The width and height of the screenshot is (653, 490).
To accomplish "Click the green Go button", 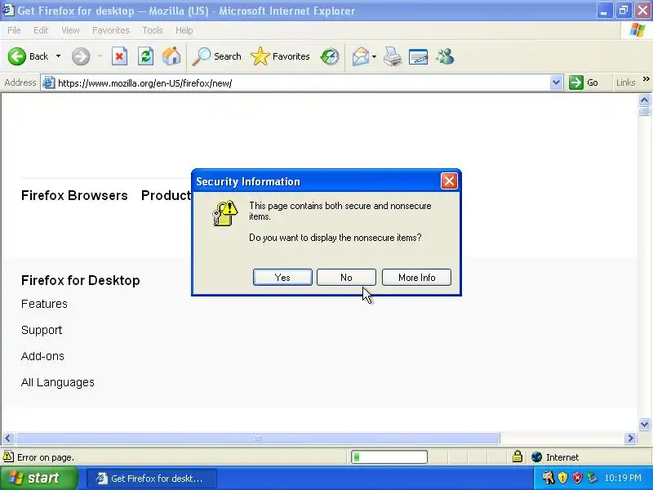I will tap(584, 83).
